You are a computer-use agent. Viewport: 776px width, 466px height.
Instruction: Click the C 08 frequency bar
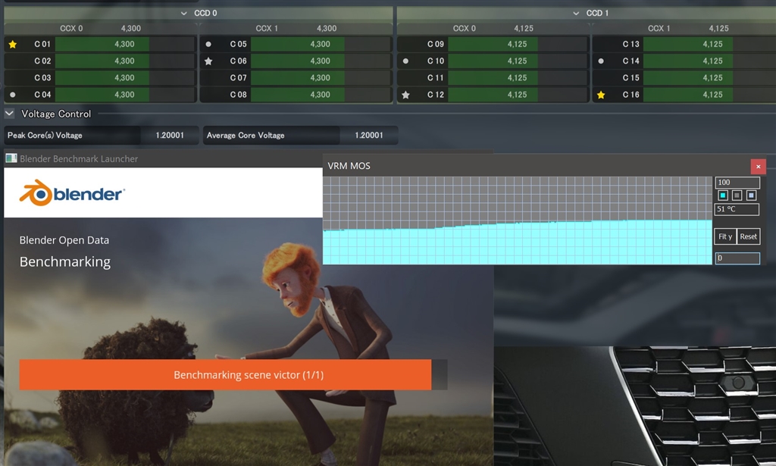pos(321,95)
